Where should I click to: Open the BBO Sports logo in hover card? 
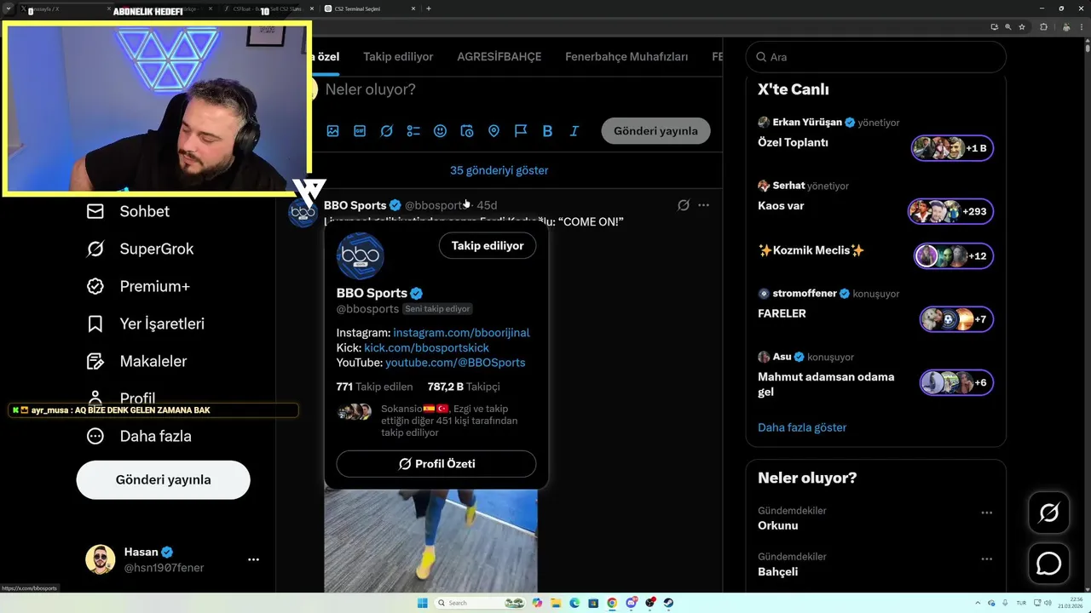(x=361, y=256)
